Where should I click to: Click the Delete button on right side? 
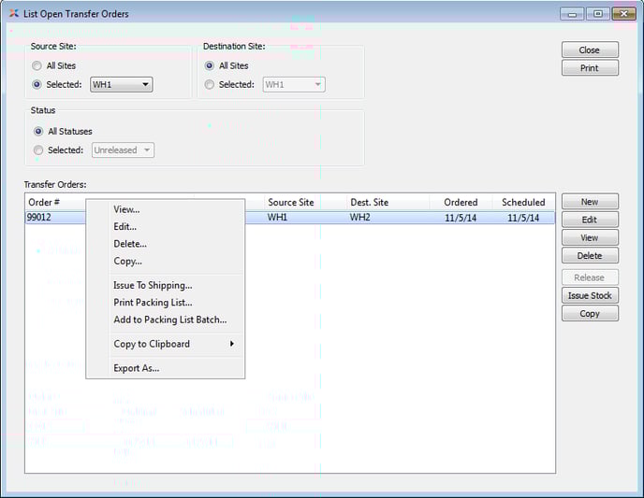[x=589, y=255]
